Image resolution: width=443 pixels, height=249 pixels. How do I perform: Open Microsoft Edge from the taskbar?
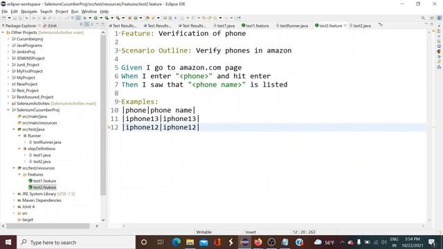tap(177, 242)
